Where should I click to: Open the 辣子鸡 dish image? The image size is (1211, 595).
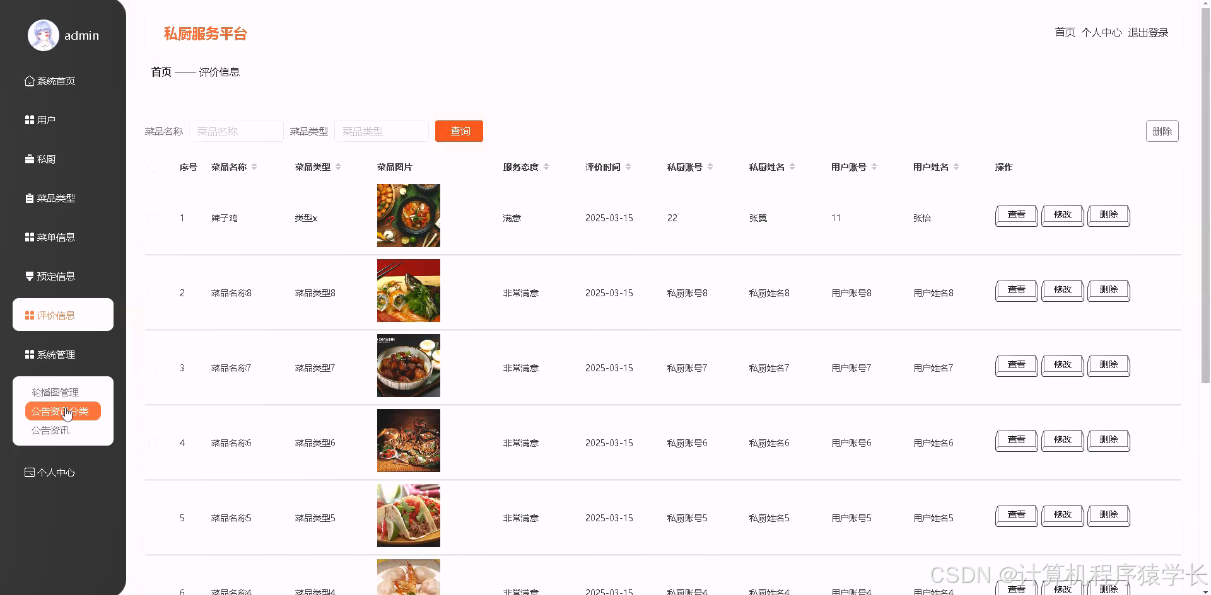tap(409, 216)
